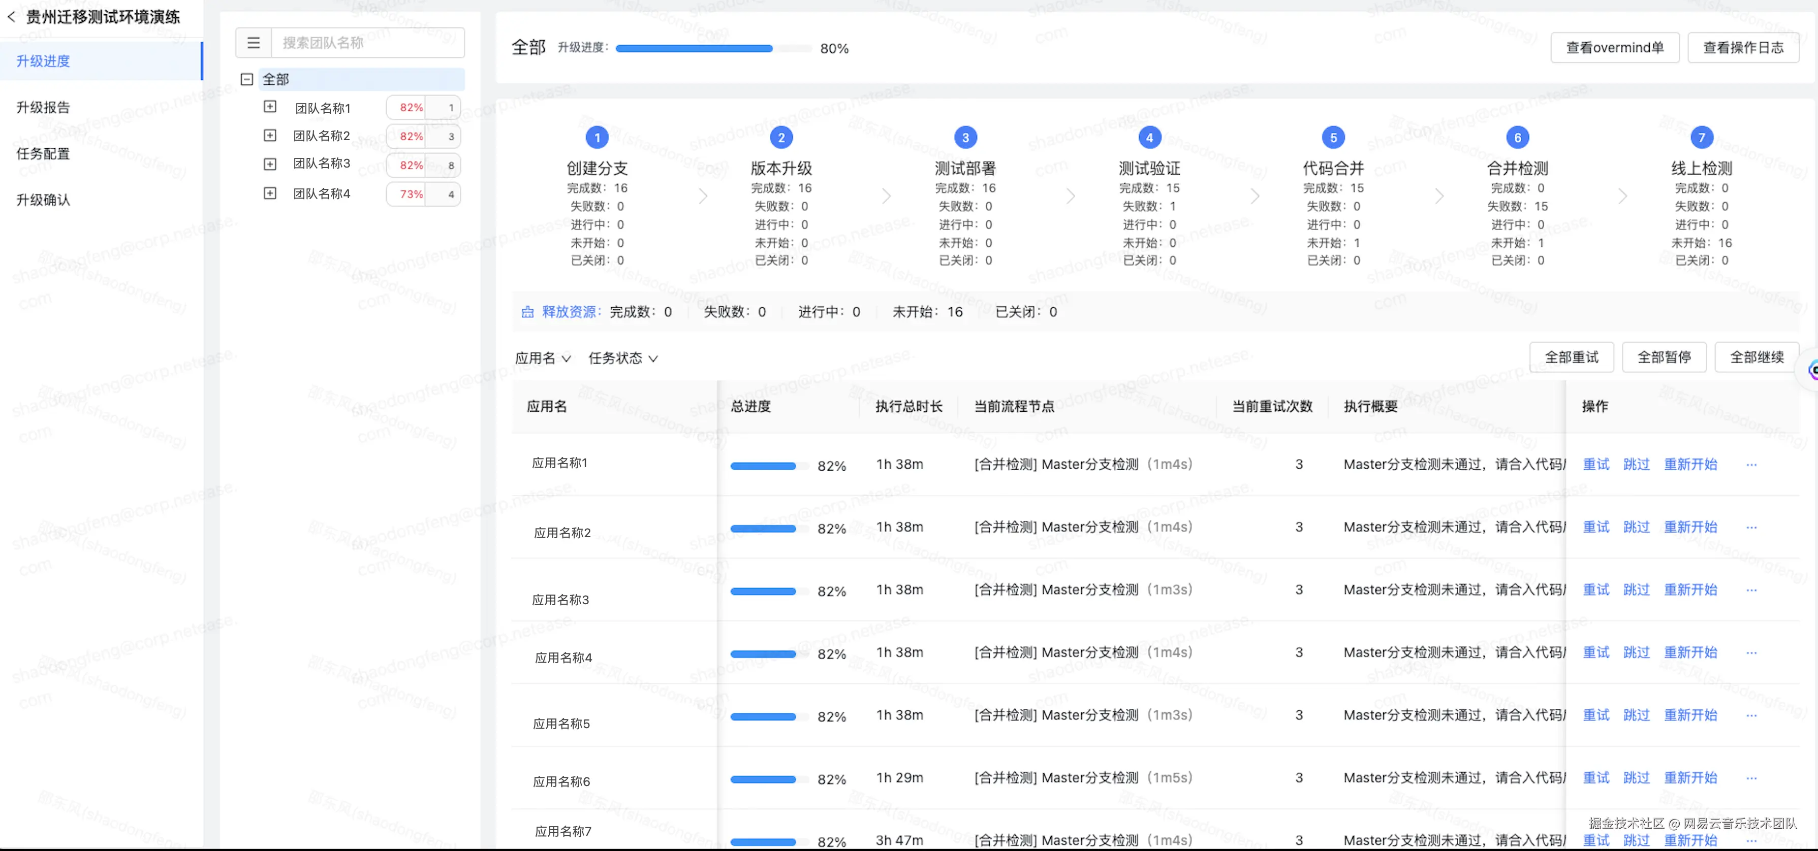
Task: Switch to the 升级报告 section
Action: coord(44,107)
